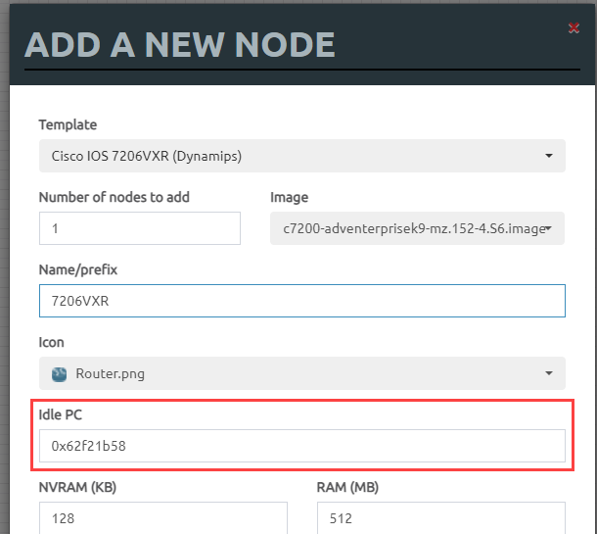Click the Name/prefix label
597x534 pixels.
tap(78, 269)
